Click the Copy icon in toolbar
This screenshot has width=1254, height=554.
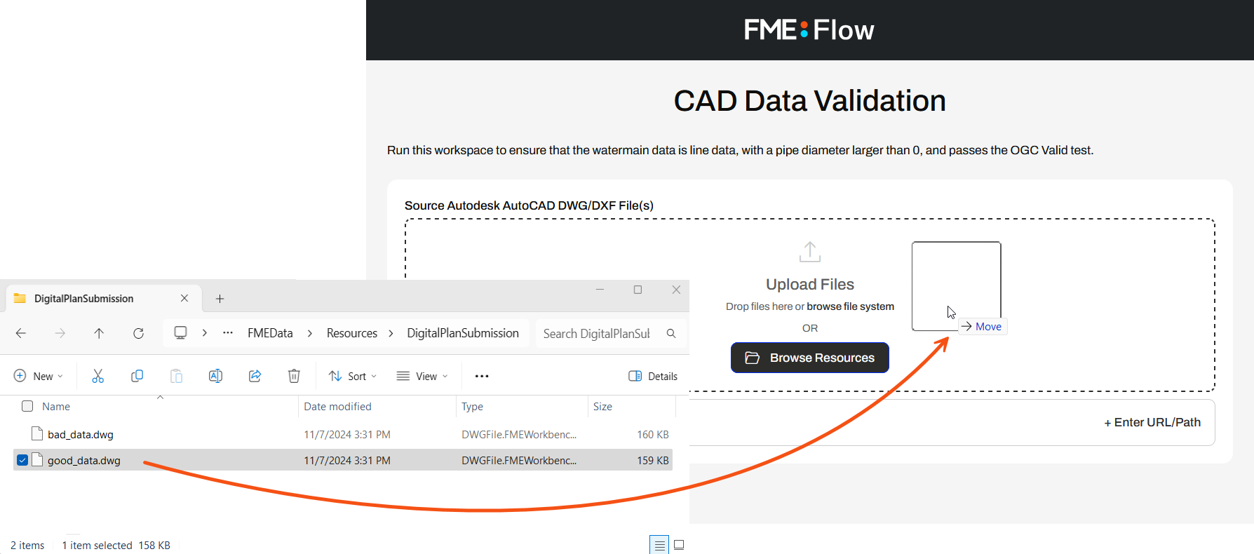pos(137,376)
